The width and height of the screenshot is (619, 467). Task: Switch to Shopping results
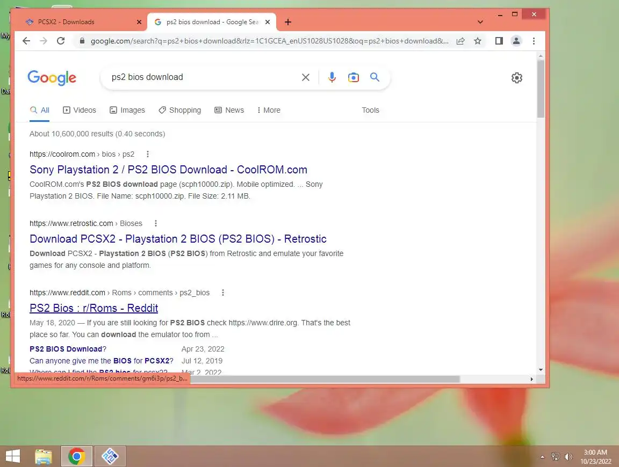tap(179, 111)
